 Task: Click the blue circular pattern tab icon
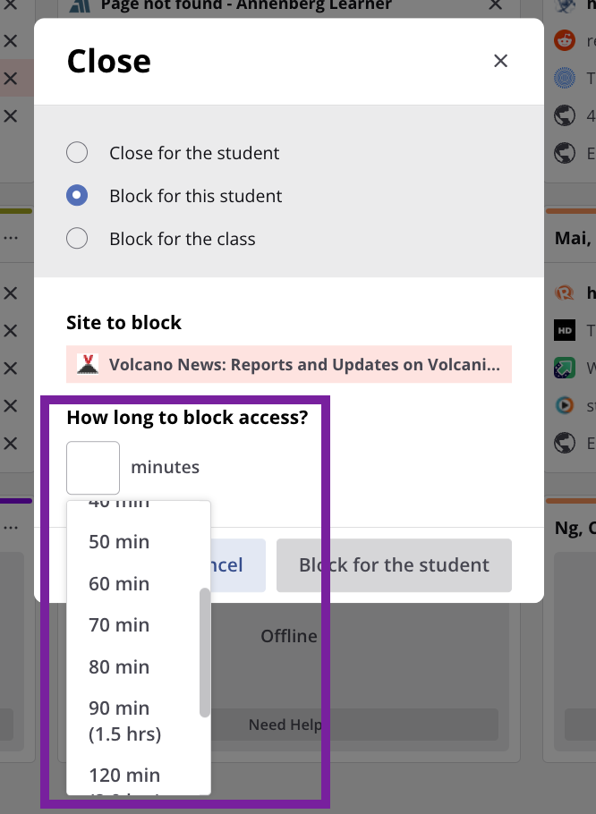[565, 78]
